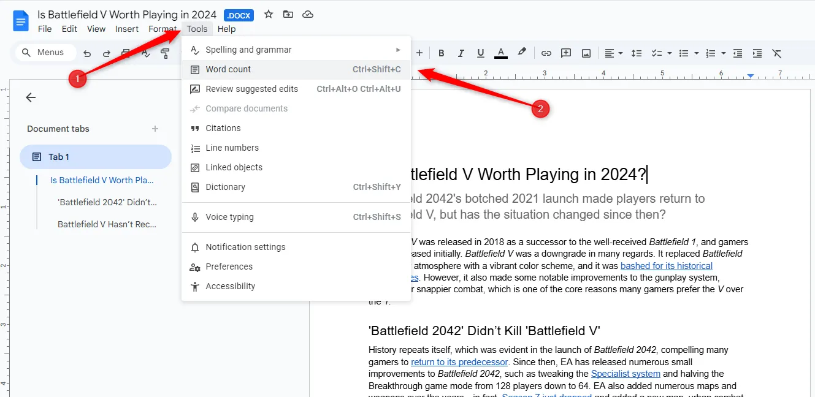Start Voice typing
This screenshot has height=397, width=815.
(296, 217)
